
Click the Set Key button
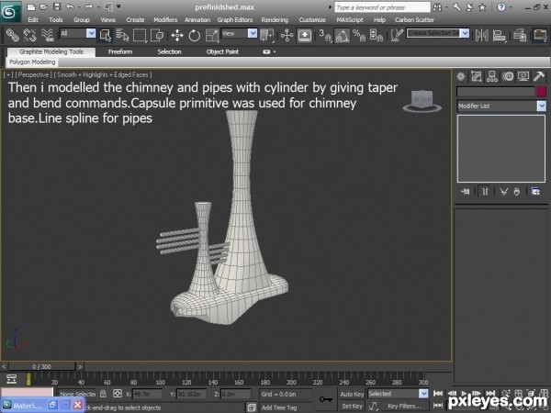click(352, 406)
